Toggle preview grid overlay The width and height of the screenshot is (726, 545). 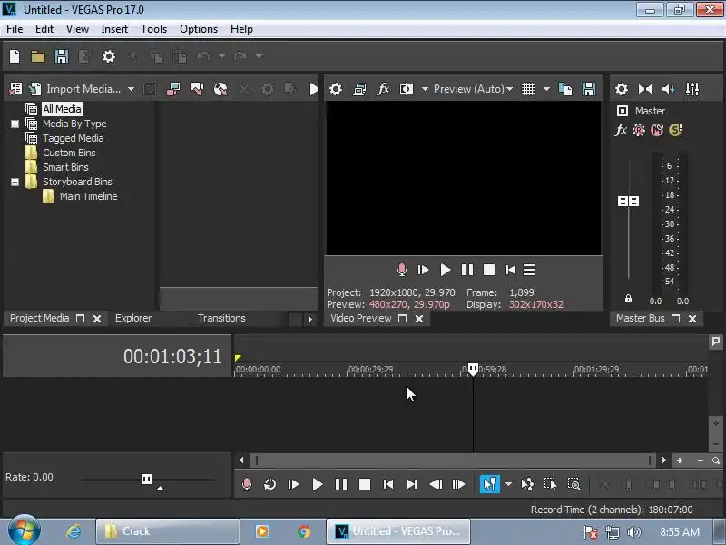coord(528,89)
